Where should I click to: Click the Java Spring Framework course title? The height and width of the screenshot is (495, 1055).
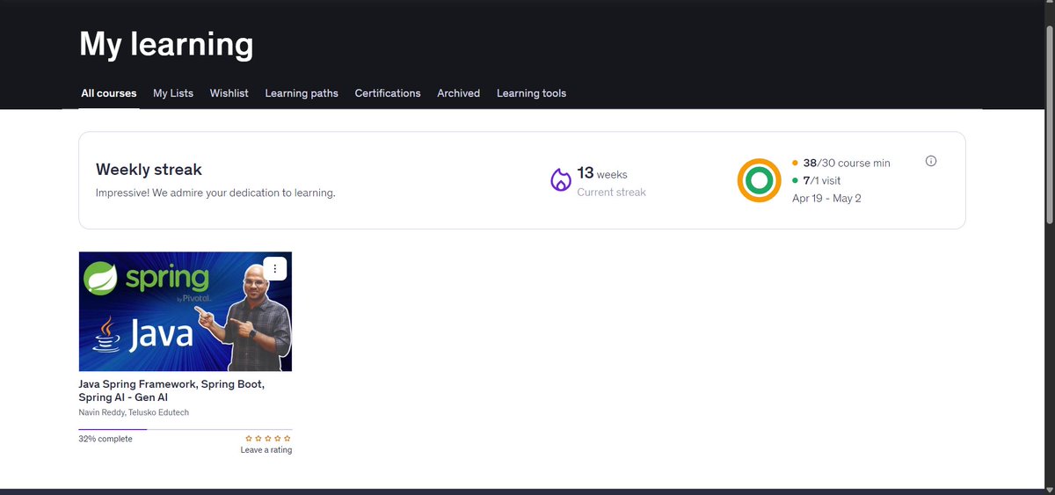click(171, 391)
